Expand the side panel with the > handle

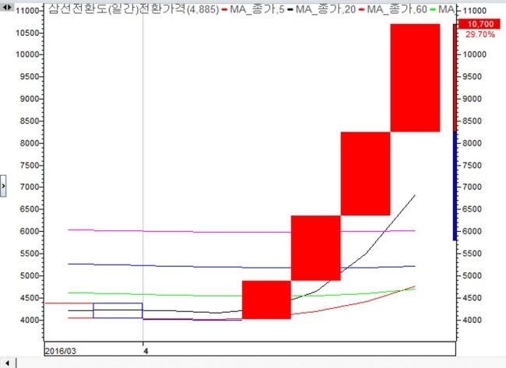(3, 186)
